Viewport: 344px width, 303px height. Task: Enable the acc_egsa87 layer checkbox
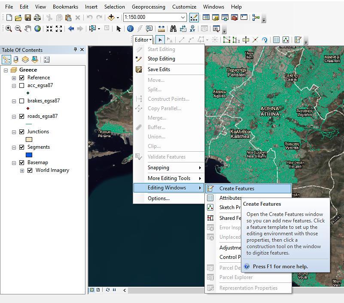click(22, 85)
